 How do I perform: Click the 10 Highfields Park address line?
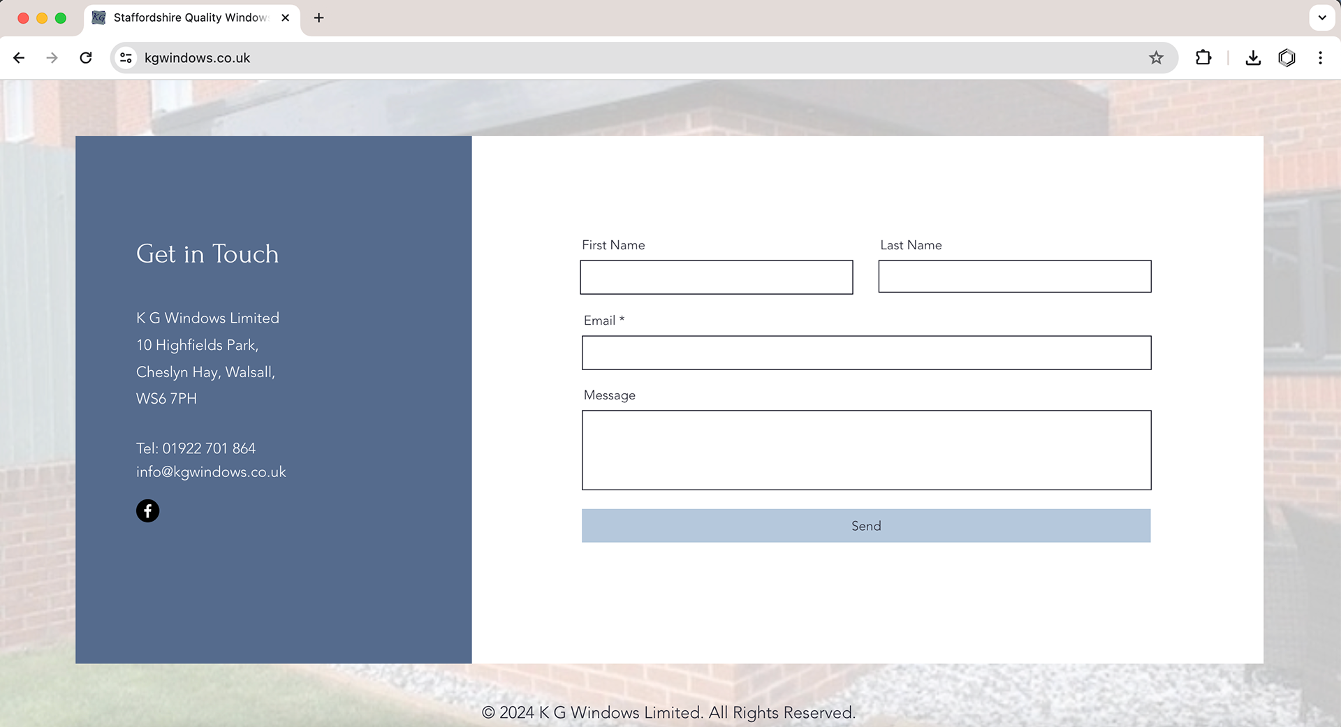198,345
